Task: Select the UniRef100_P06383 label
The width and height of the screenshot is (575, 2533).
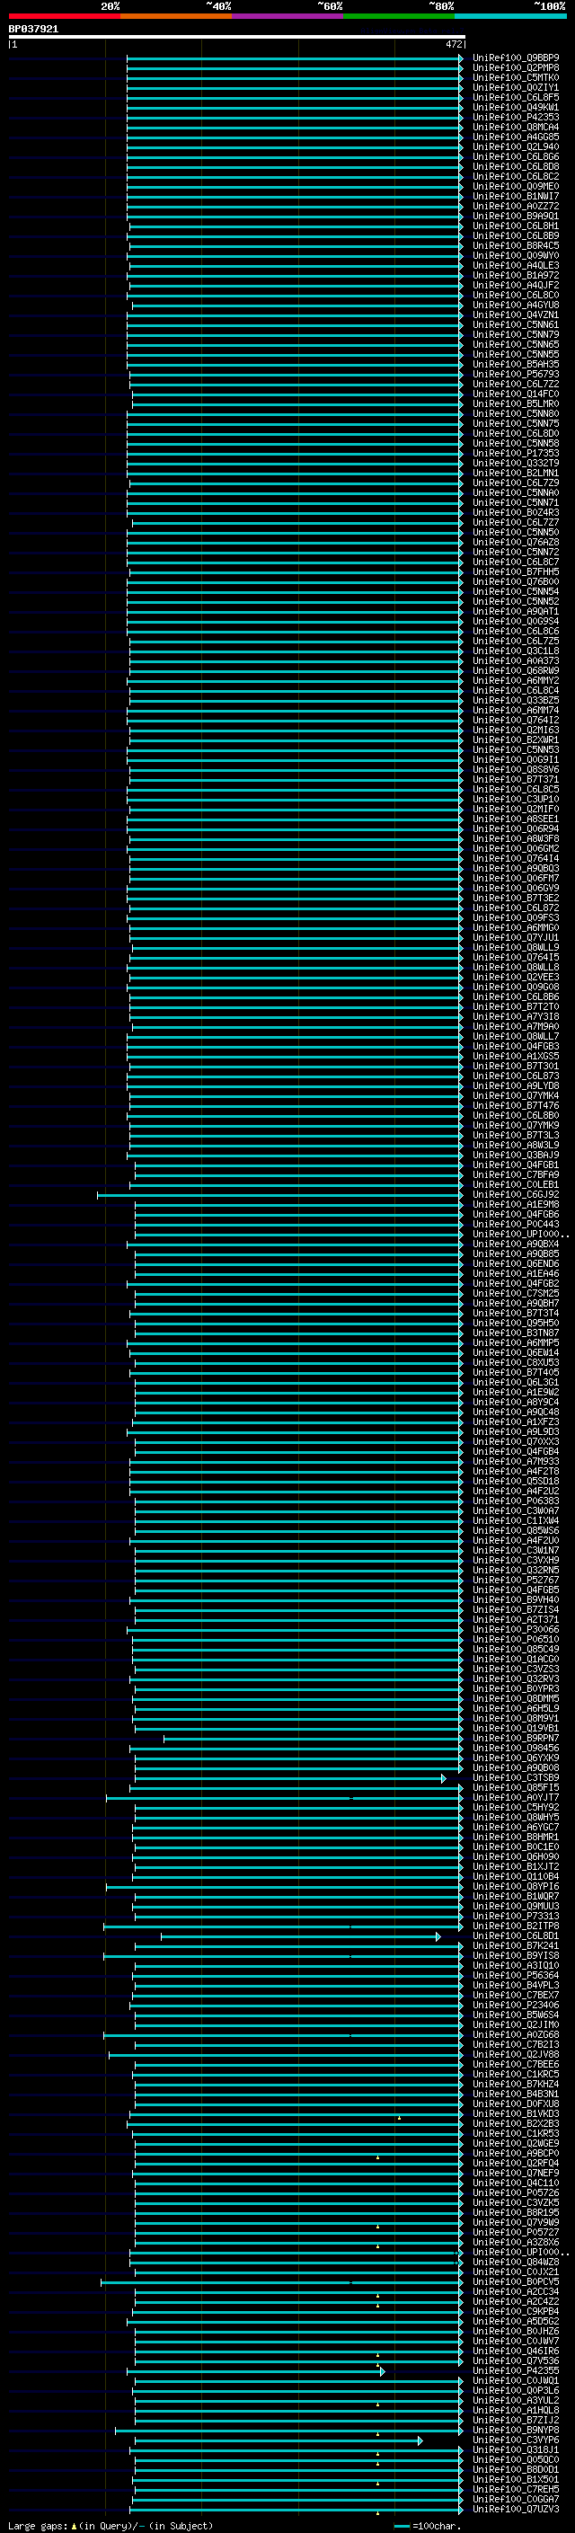Action: 515,1501
